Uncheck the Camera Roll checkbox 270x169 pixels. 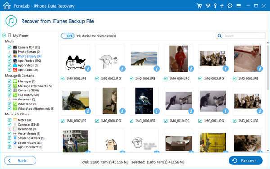[x=9, y=47]
